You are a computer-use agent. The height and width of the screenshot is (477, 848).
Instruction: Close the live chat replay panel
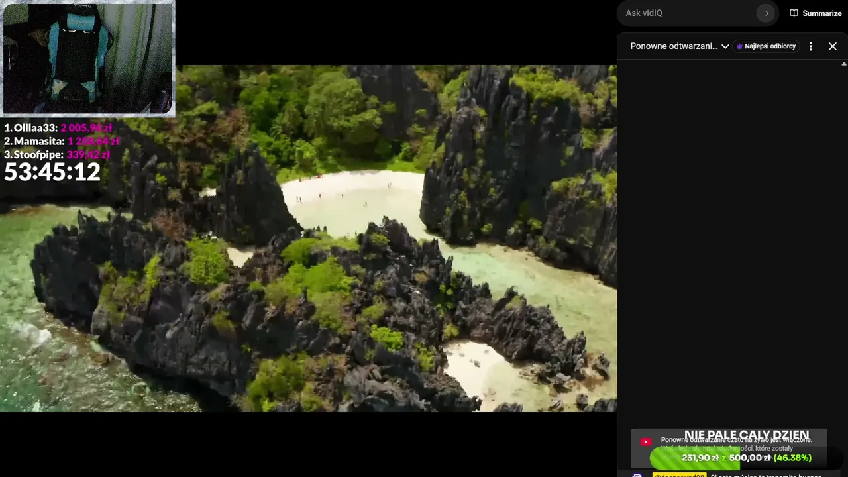(833, 46)
